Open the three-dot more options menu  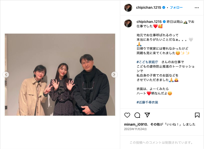[x=197, y=8]
